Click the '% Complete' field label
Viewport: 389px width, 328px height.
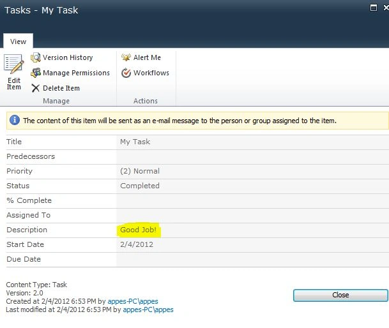pos(29,200)
